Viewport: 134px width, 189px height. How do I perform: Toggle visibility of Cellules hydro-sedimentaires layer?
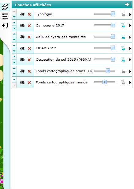tap(22, 37)
